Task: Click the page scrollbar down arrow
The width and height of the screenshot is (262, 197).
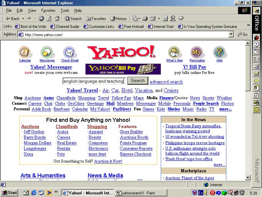Action: click(x=248, y=178)
